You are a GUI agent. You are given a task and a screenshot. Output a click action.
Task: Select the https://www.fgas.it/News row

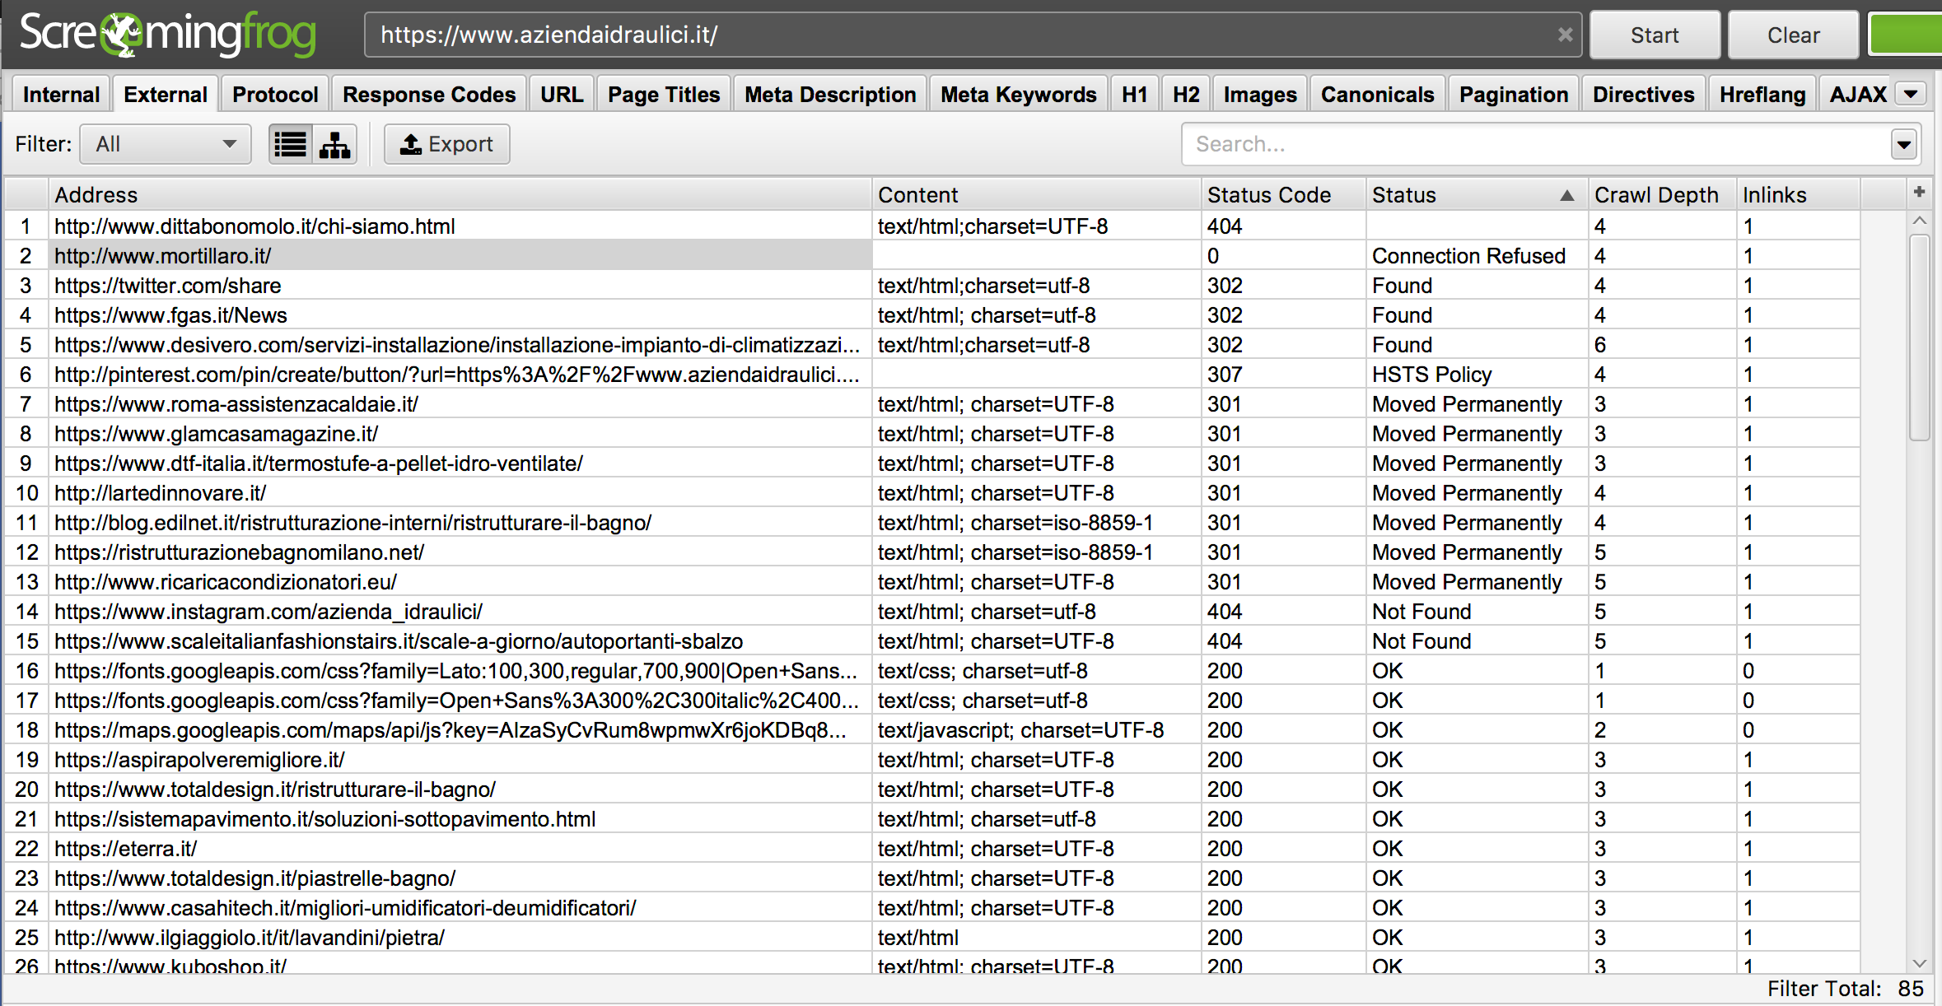[x=932, y=314]
